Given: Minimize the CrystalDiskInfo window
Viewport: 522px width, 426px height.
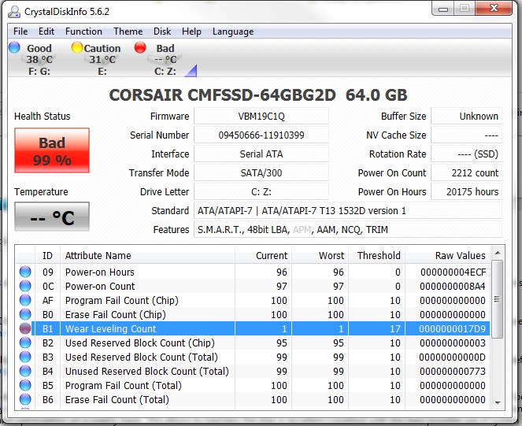Looking at the screenshot, I should coord(443,9).
